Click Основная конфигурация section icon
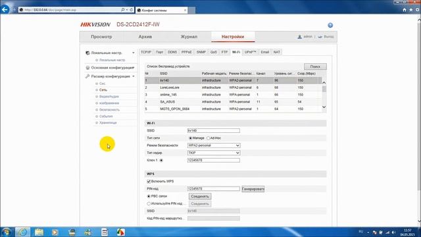This screenshot has height=237, width=421. 87,68
